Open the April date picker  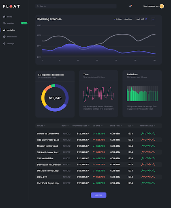(141, 19)
